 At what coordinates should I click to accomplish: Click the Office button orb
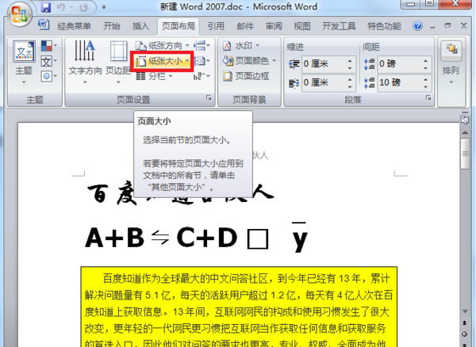pyautogui.click(x=20, y=14)
